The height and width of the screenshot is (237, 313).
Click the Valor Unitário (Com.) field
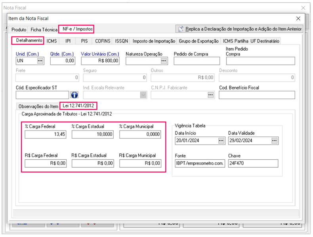pos(100,61)
